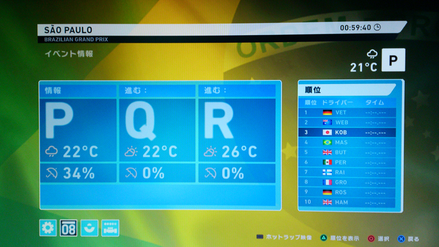Click the German flag beside VET
The height and width of the screenshot is (247, 439).
point(327,113)
